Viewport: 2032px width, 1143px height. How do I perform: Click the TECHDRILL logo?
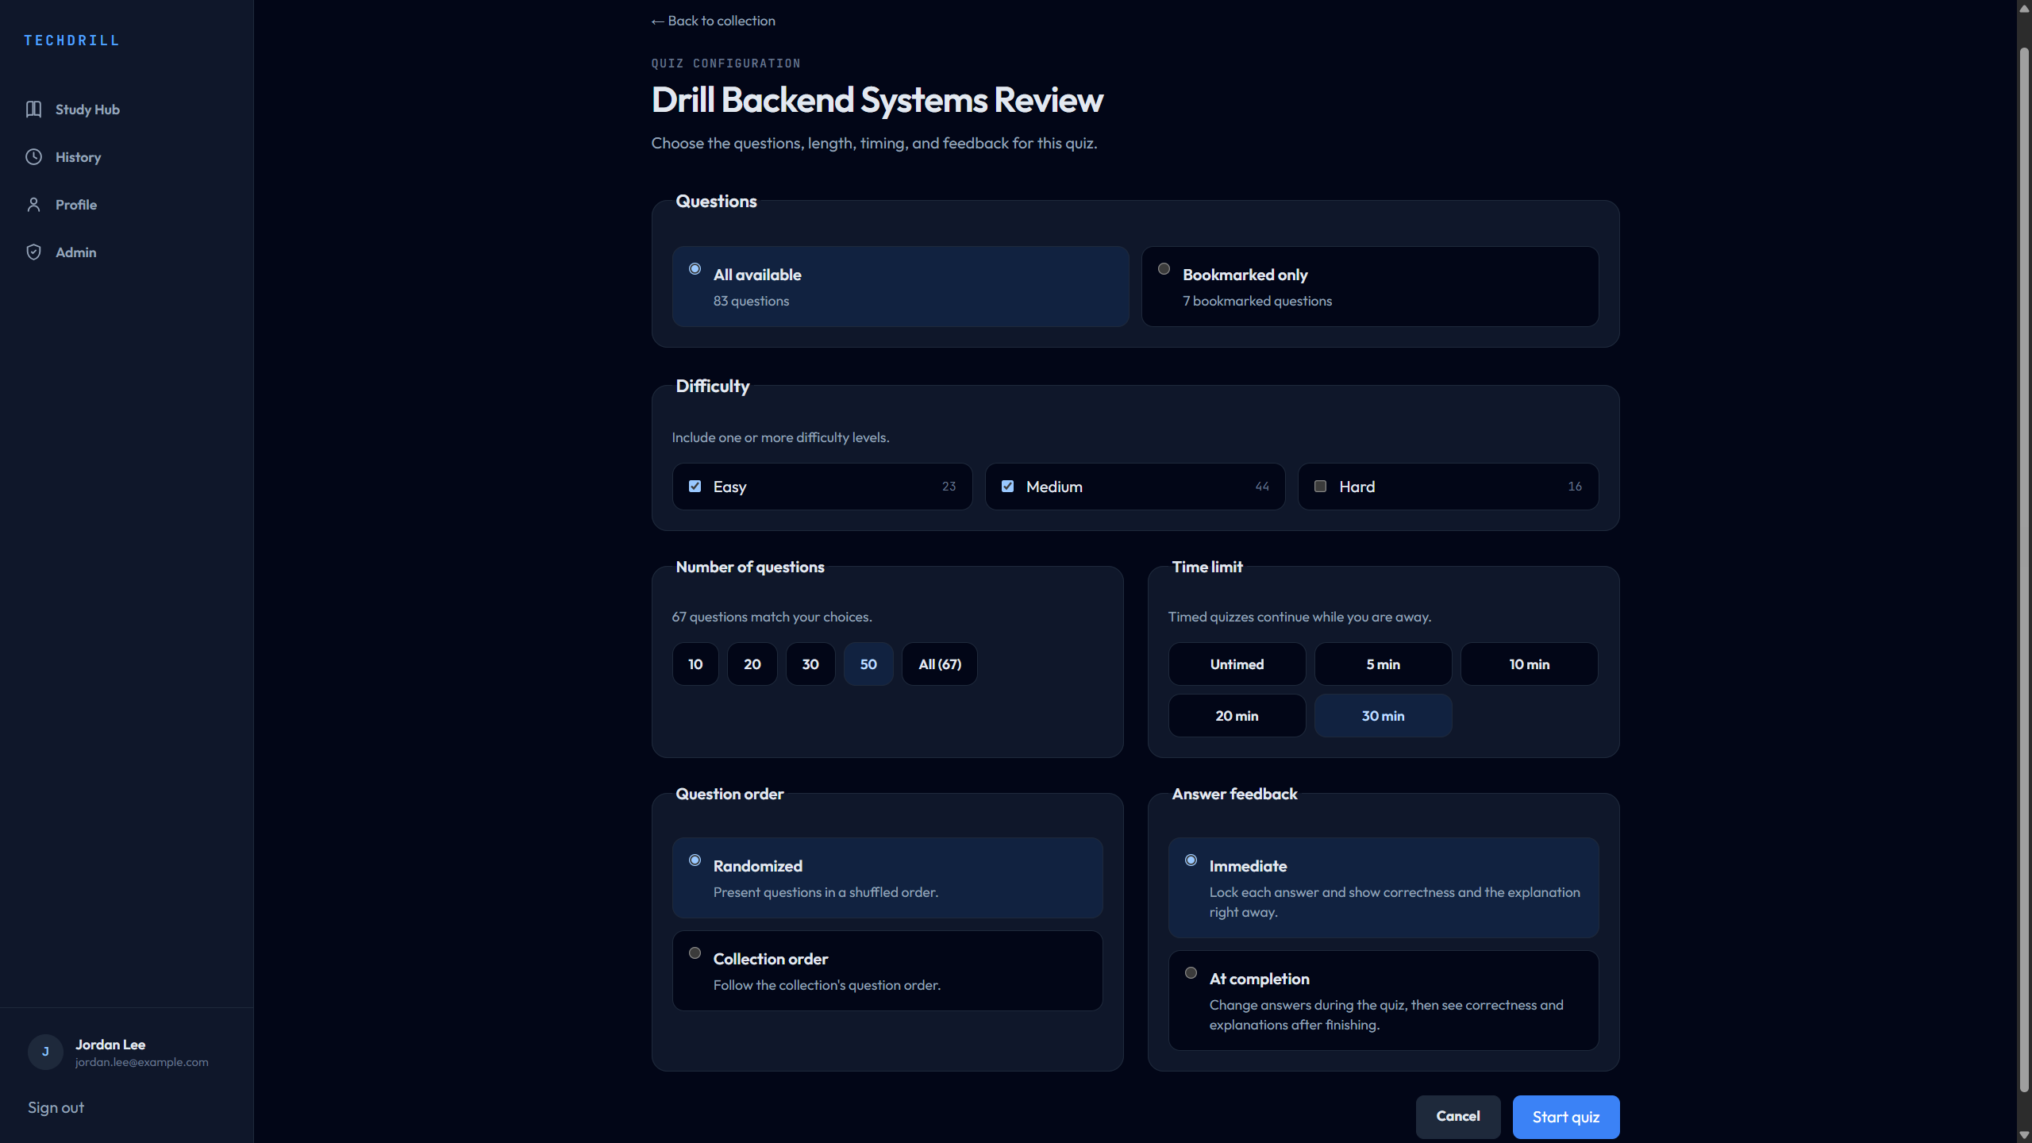click(71, 40)
